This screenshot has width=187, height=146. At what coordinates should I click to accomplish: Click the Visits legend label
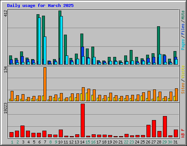tap(183, 72)
